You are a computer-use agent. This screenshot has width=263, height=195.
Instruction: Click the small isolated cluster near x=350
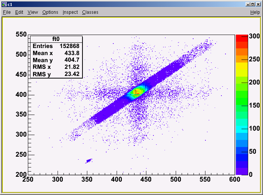tap(88, 161)
